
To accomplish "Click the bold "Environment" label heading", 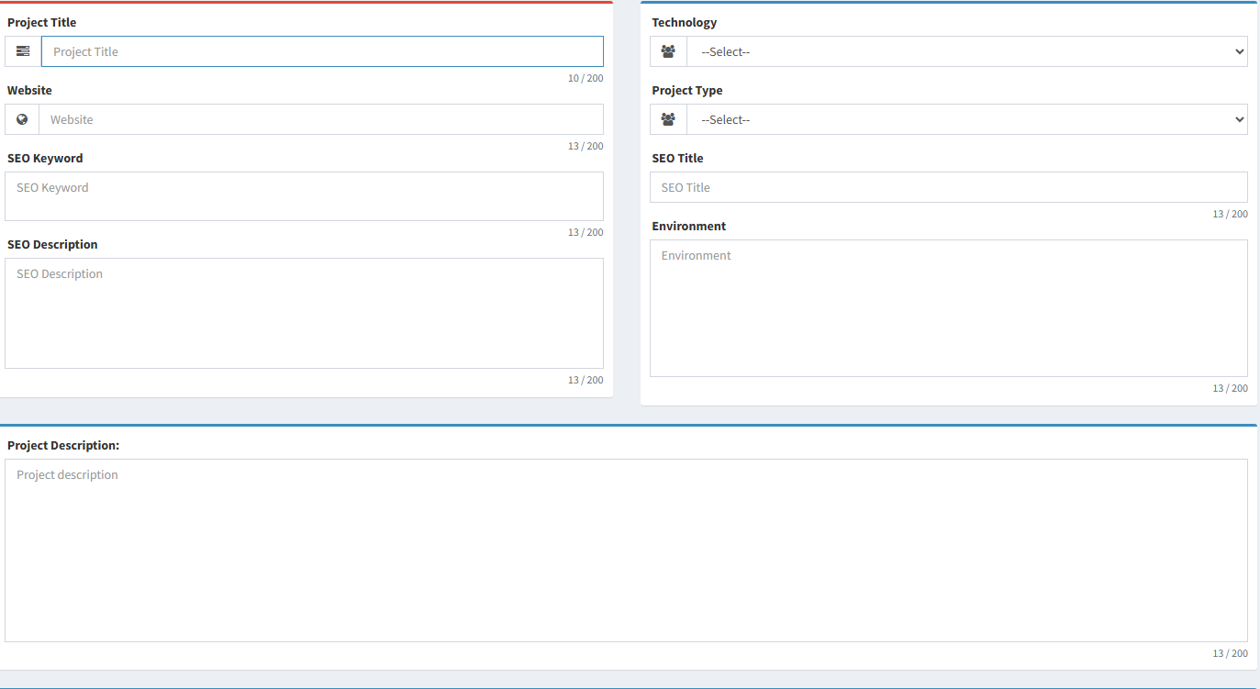I will tap(688, 226).
